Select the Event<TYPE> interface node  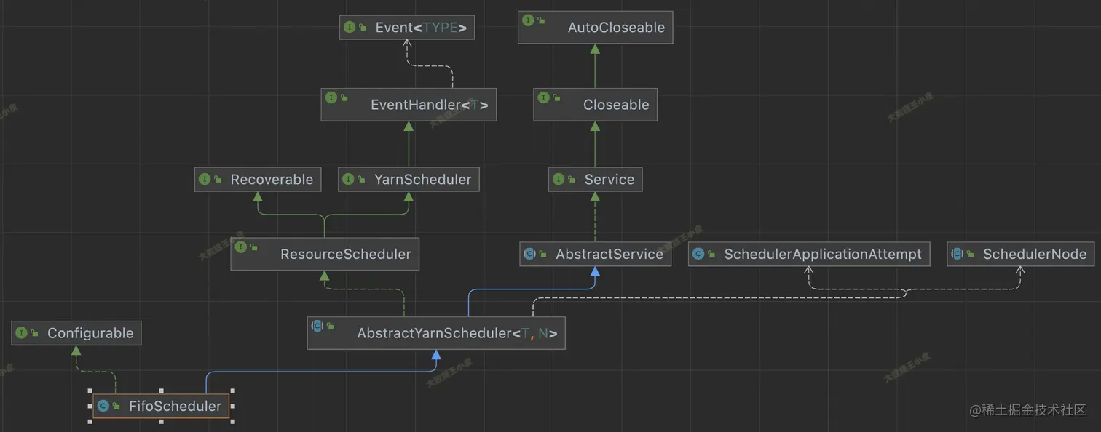point(407,28)
